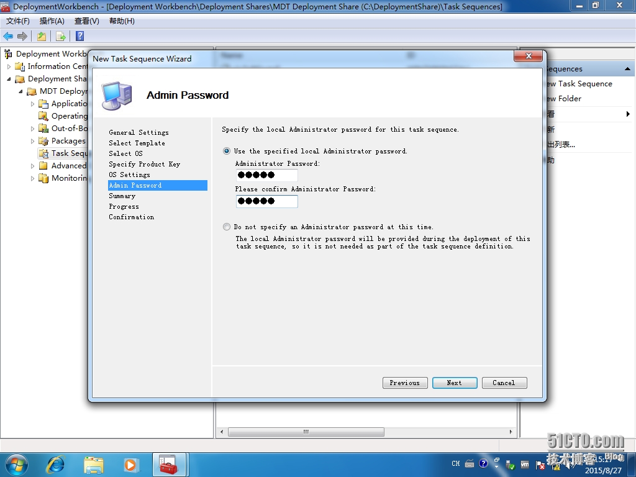Click the Select Template wizard step
The image size is (636, 477).
point(137,143)
